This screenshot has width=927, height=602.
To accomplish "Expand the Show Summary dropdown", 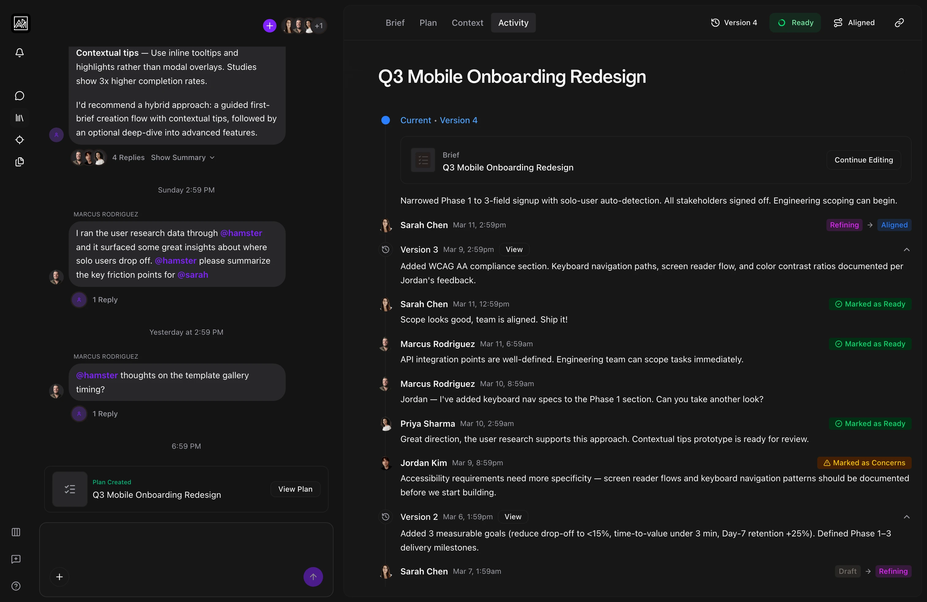I will [x=183, y=157].
